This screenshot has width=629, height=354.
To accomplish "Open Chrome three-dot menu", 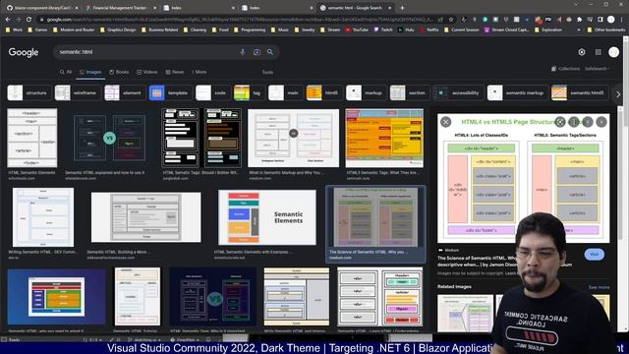I will 622,20.
